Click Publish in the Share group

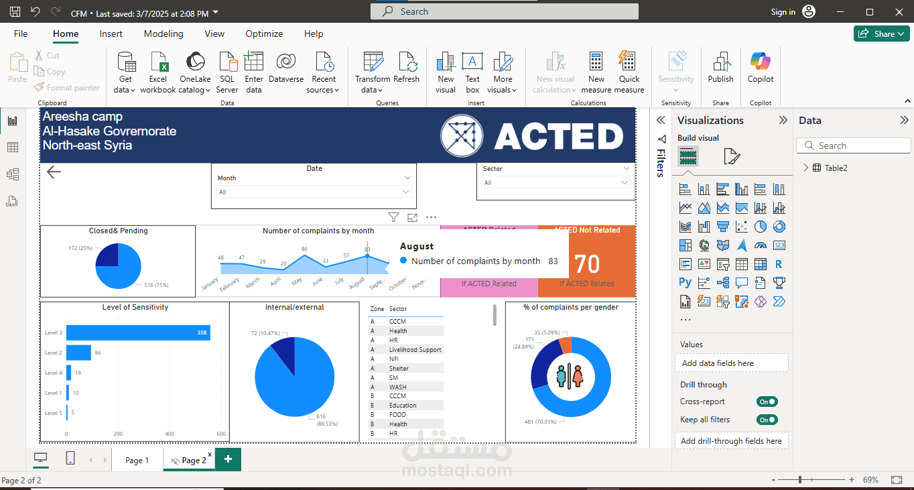[x=721, y=68]
